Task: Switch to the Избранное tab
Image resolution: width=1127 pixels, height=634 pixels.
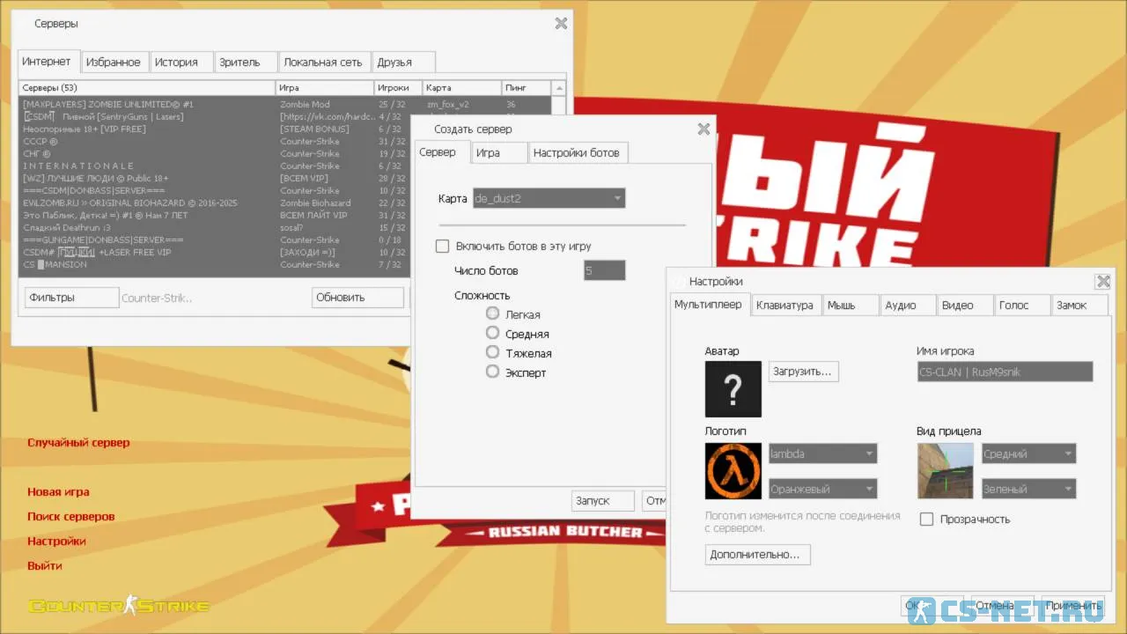Action: tap(114, 63)
